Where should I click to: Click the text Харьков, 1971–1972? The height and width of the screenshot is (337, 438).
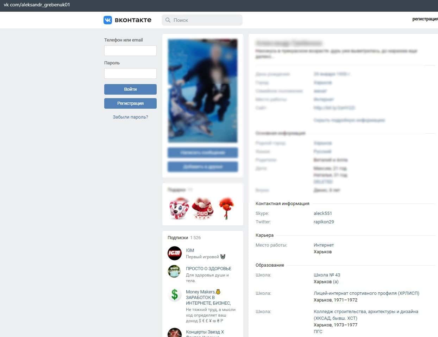click(x=336, y=300)
